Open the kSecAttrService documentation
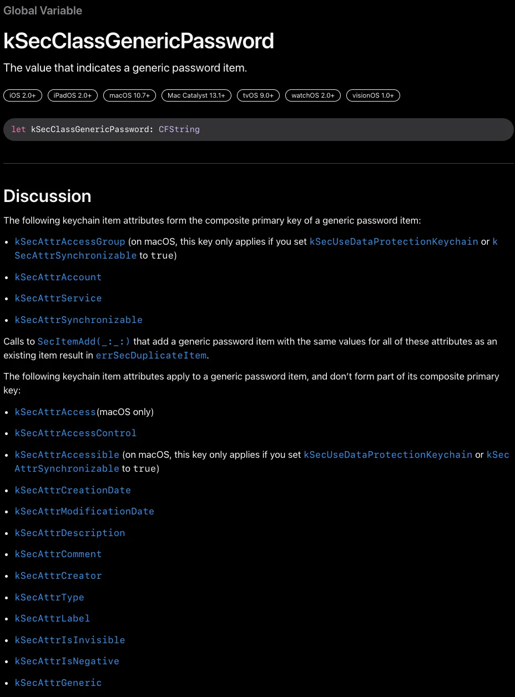The width and height of the screenshot is (515, 697). click(58, 298)
